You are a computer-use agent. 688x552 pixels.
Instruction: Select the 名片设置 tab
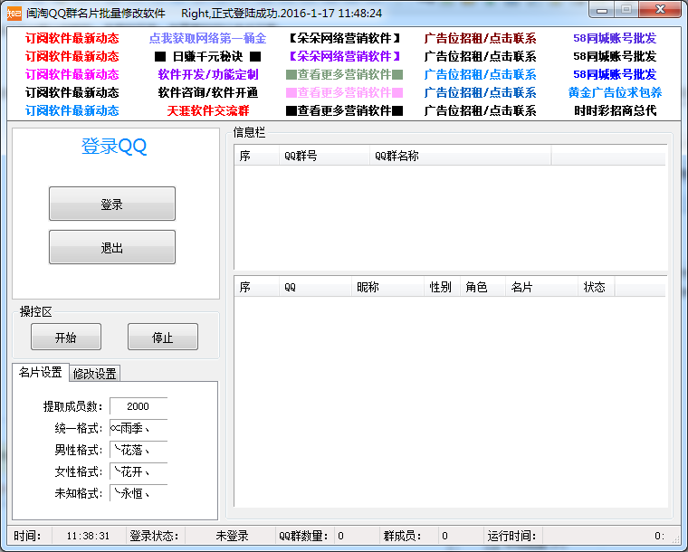(41, 372)
